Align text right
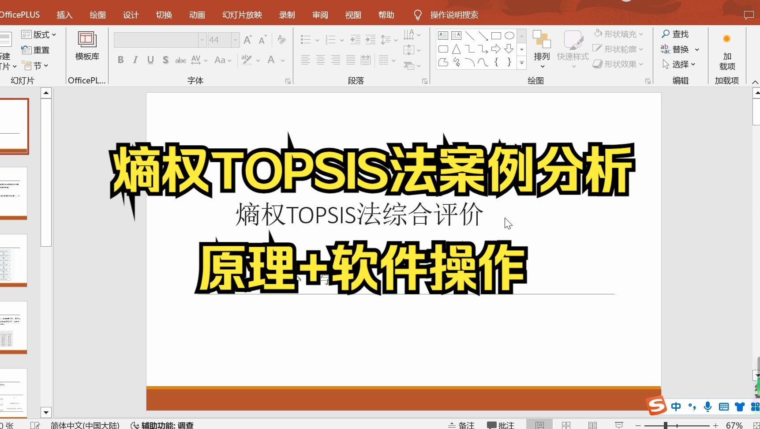The image size is (760, 429). click(336, 60)
